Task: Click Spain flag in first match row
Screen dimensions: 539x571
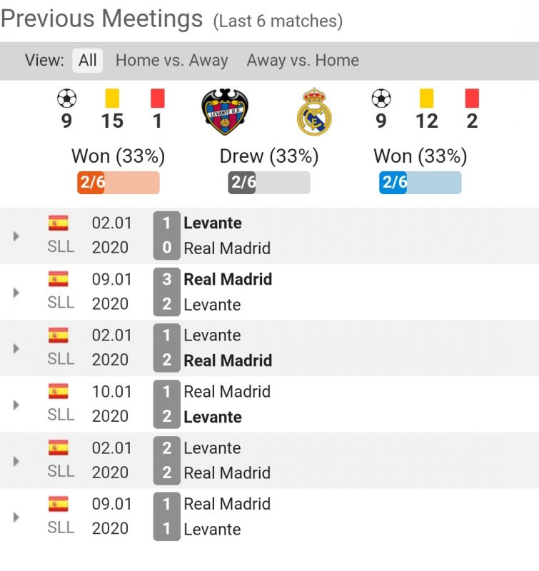Action: click(59, 223)
